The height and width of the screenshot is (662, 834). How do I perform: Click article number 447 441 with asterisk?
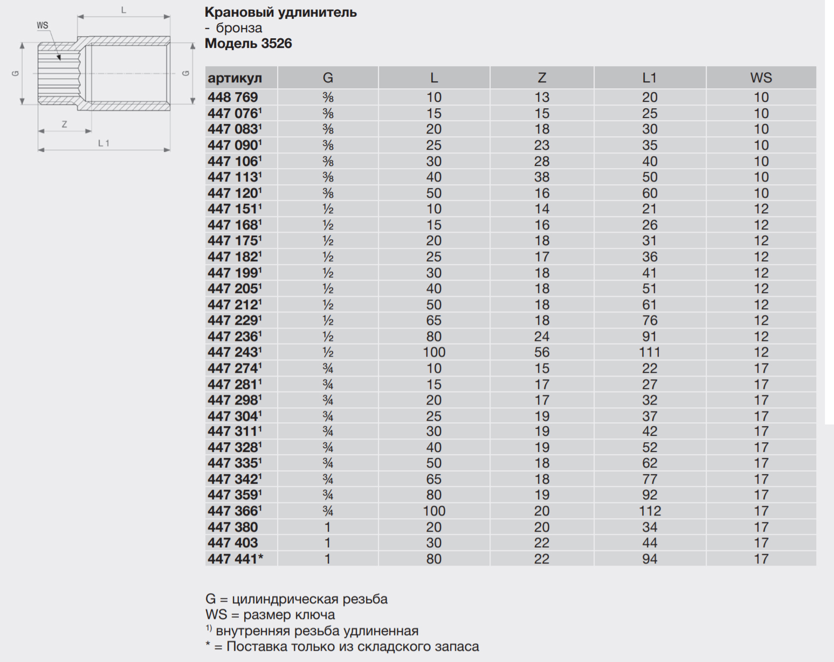(236, 559)
